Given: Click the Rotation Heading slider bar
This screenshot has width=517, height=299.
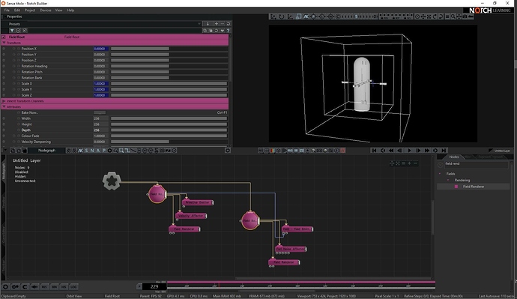Looking at the screenshot, I should tap(169, 66).
